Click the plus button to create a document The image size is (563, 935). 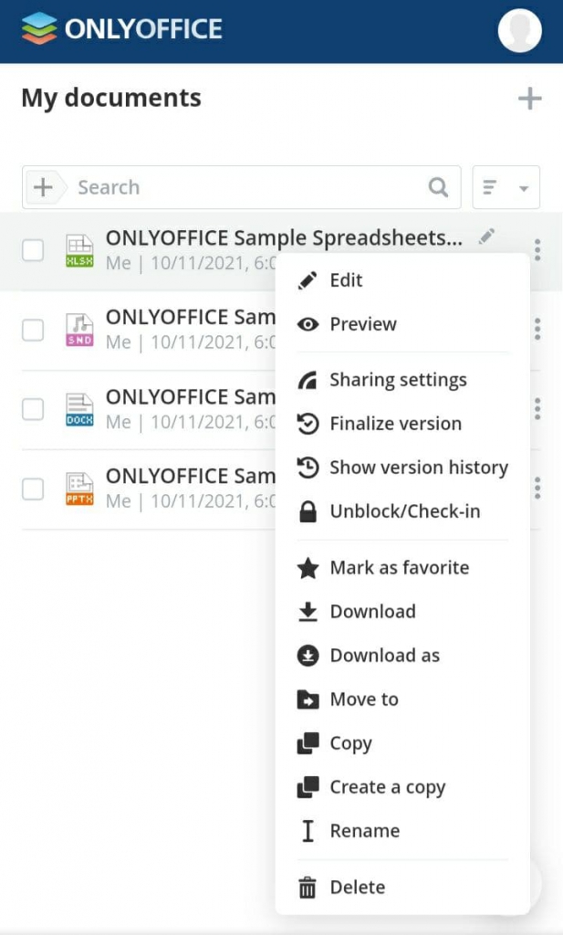click(529, 98)
